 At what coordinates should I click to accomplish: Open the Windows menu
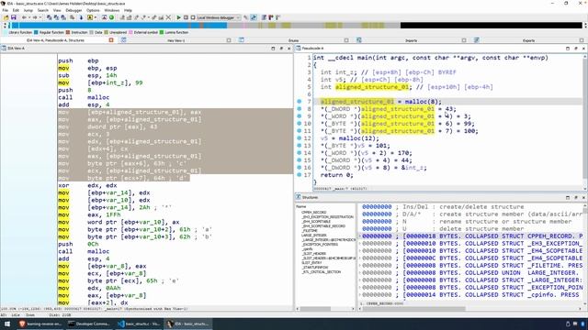[x=112, y=10]
